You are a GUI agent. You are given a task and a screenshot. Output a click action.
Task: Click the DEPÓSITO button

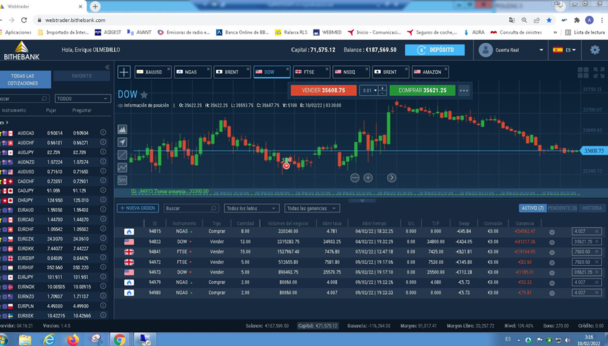[434, 50]
